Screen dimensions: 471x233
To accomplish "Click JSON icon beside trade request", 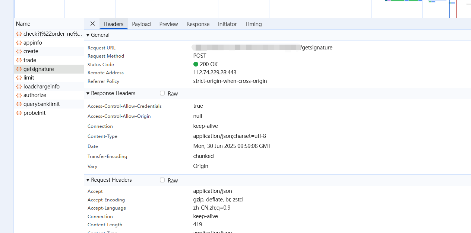I will coord(19,60).
